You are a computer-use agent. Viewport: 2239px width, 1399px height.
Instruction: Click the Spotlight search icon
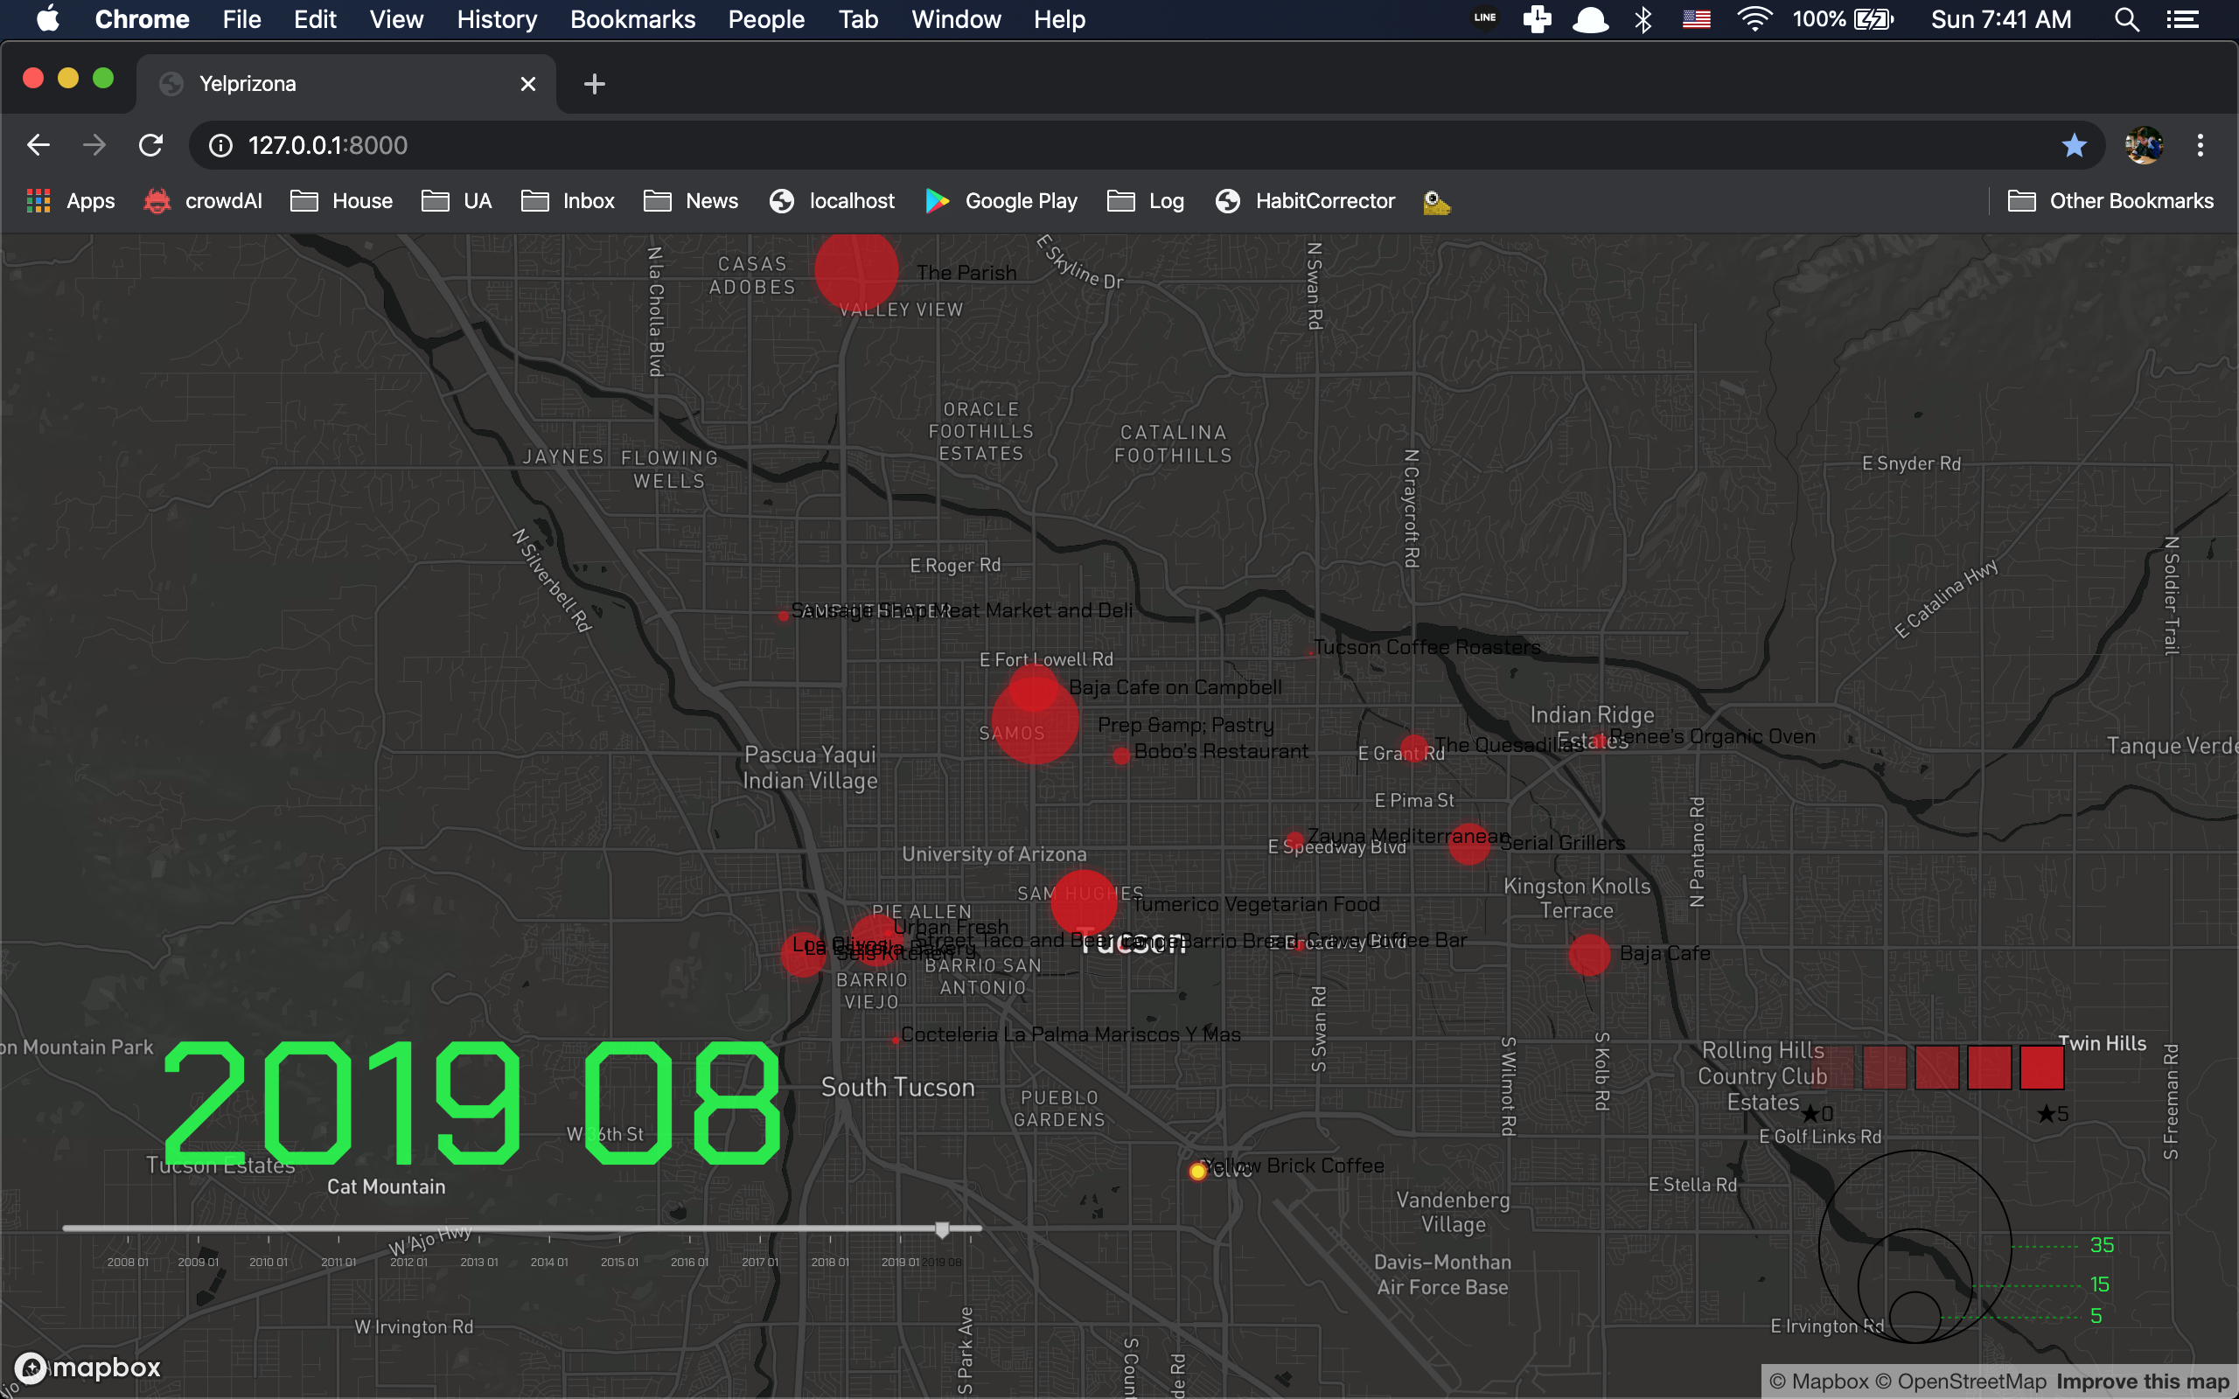pos(2127,19)
